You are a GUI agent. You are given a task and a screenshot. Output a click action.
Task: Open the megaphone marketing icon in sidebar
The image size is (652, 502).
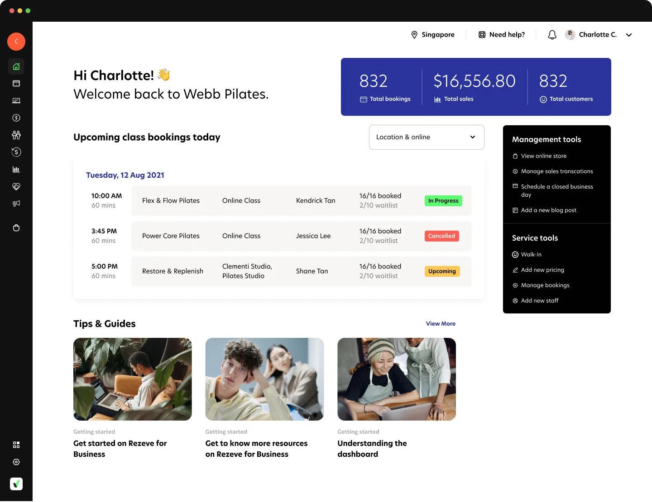[16, 204]
